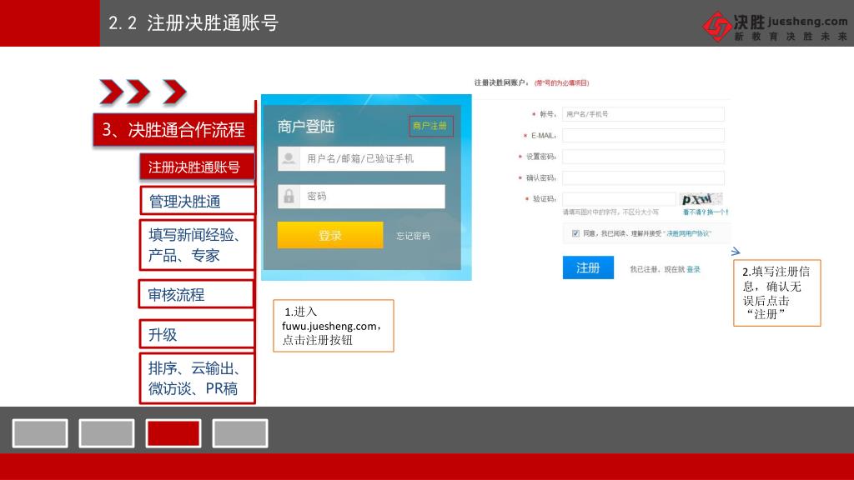Image resolution: width=854 pixels, height=480 pixels.
Task: Click the 密码 password field
Action: point(361,197)
